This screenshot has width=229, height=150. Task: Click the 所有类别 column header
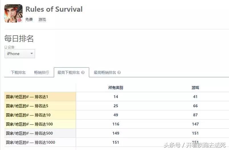pos(116,88)
